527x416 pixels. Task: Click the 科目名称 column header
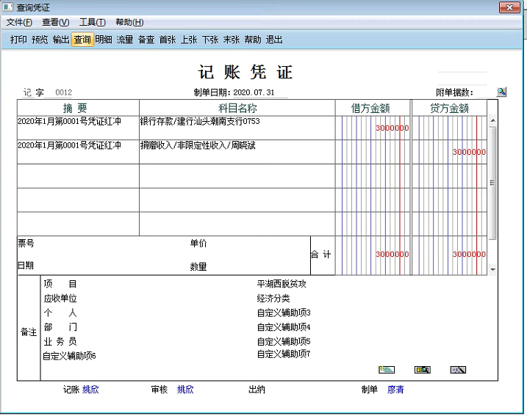[x=237, y=108]
